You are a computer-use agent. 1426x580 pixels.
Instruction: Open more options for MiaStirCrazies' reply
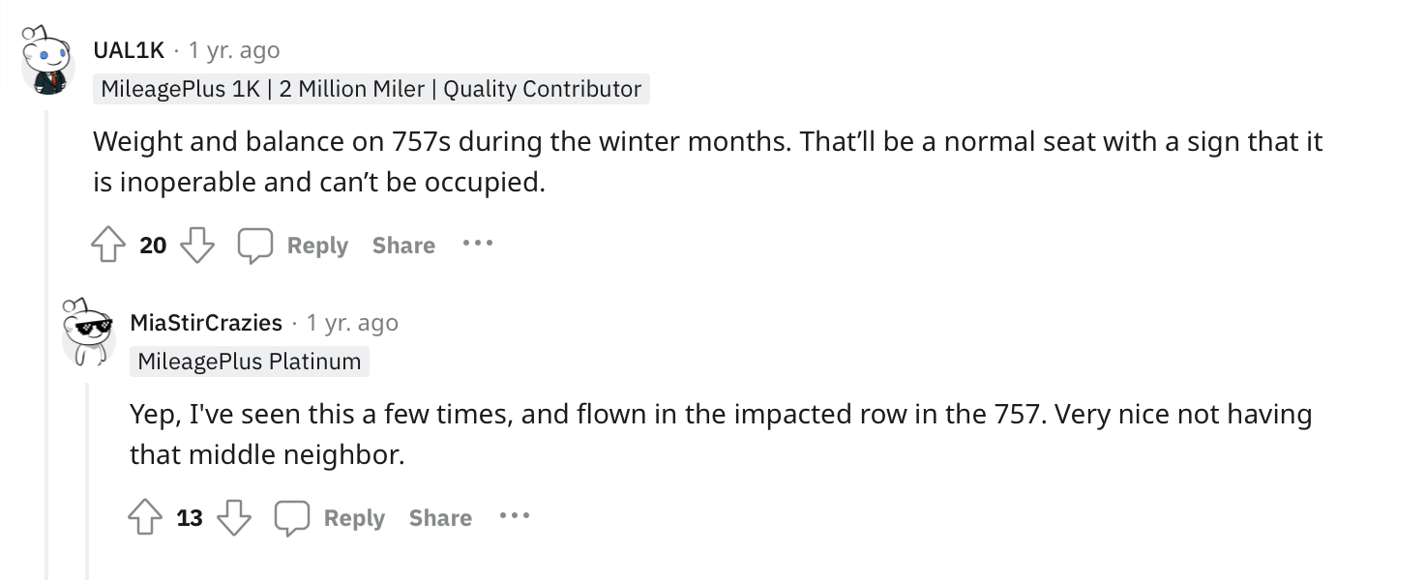click(x=514, y=516)
